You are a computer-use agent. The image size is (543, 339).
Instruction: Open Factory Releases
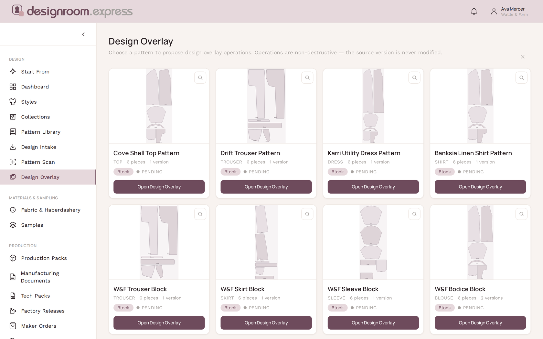48,311
